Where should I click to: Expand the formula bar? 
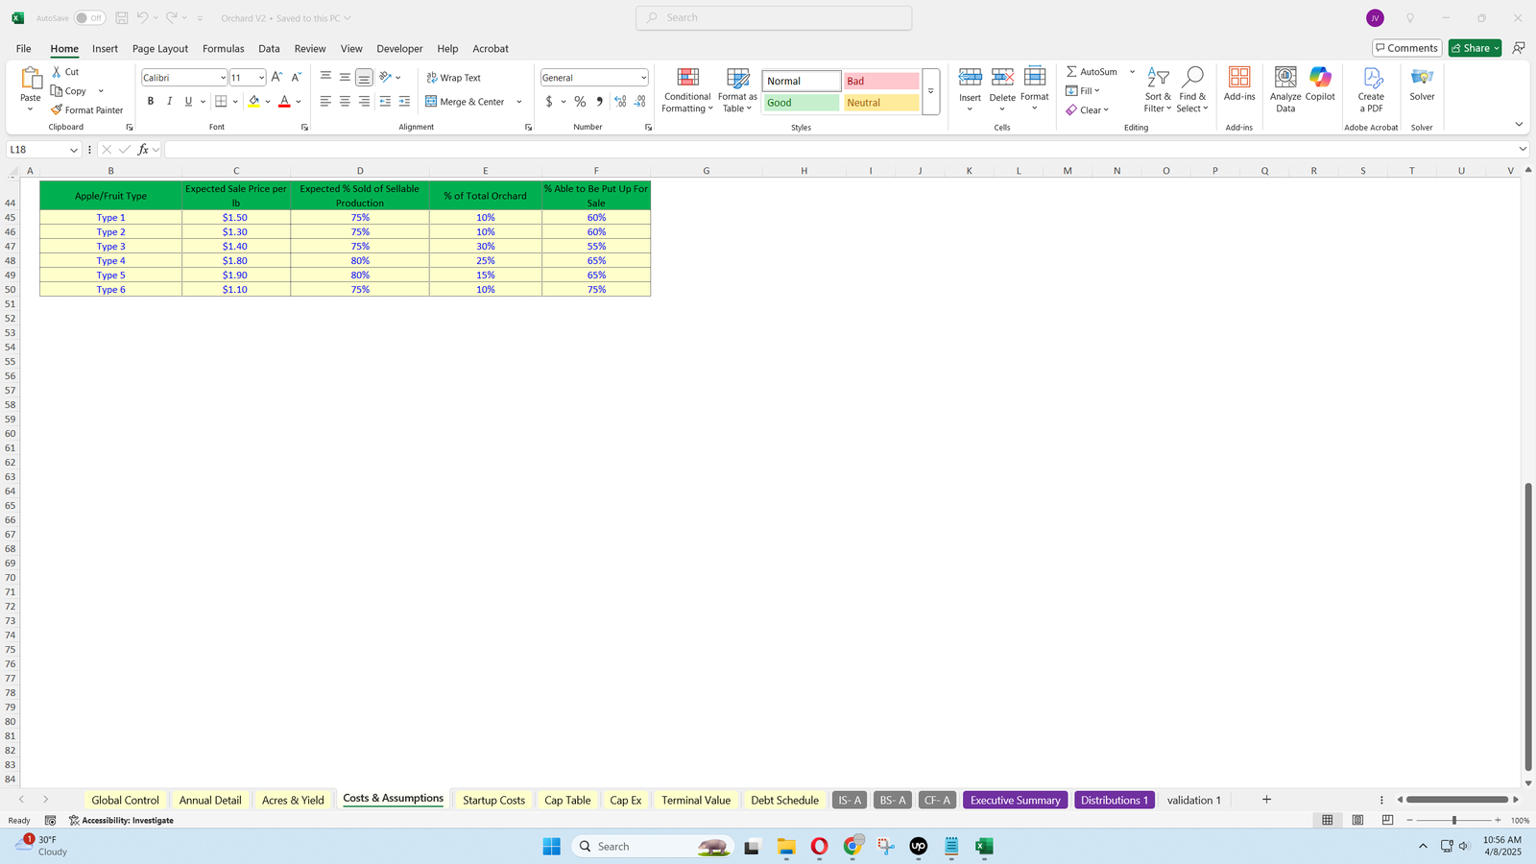point(1523,150)
